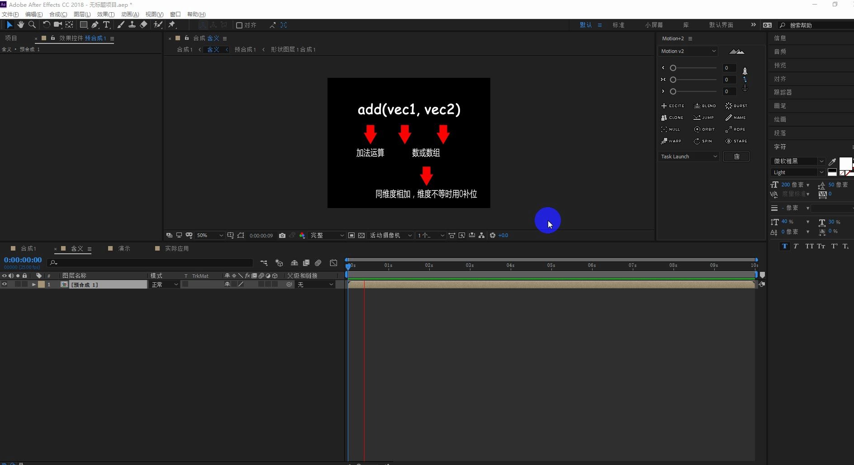Screen dimensions: 854x465
Task: Click the EXCITE button in Motion panel
Action: click(x=673, y=106)
